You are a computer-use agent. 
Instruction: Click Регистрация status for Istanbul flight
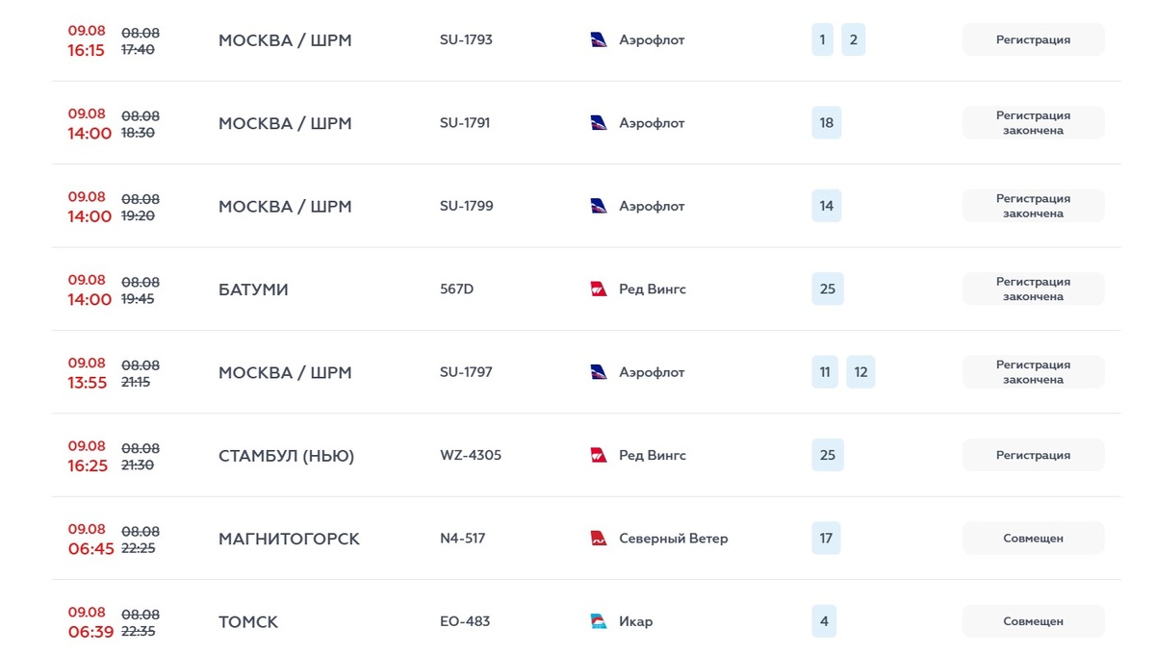1033,455
